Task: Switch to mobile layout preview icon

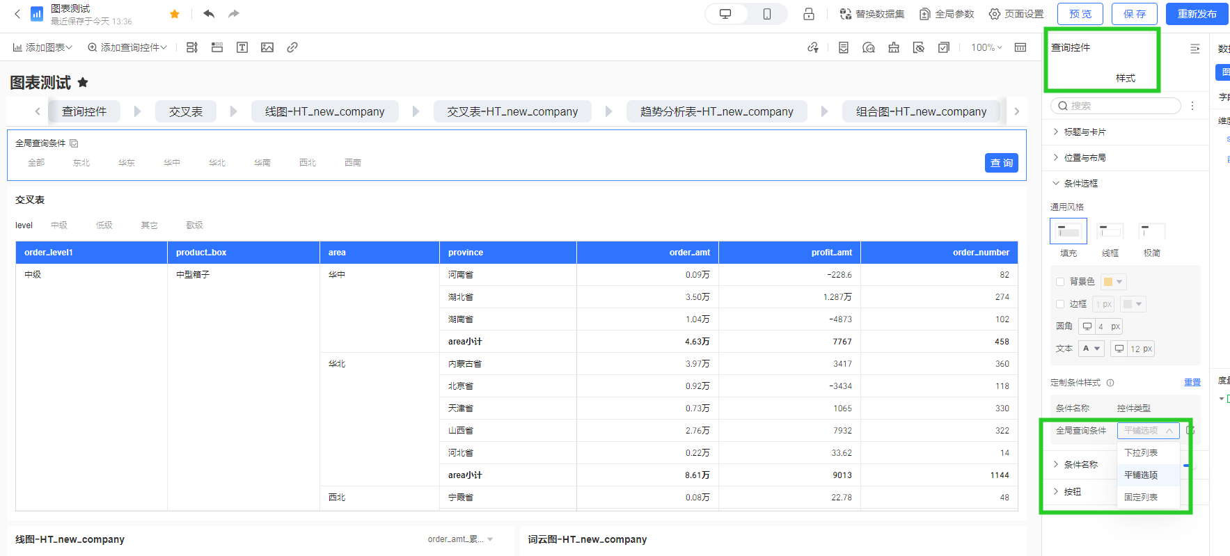Action: [x=766, y=14]
